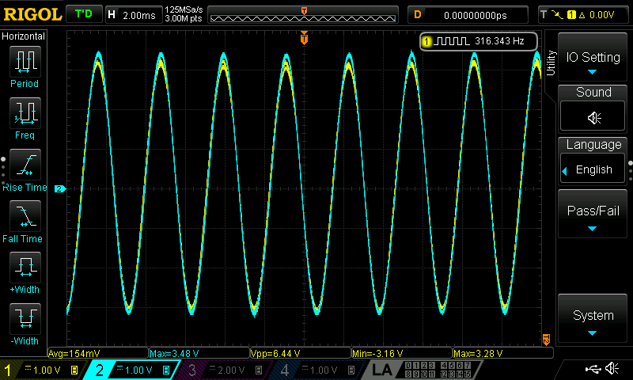Choose the Rise Time measurement icon
The width and height of the screenshot is (633, 380).
25,165
